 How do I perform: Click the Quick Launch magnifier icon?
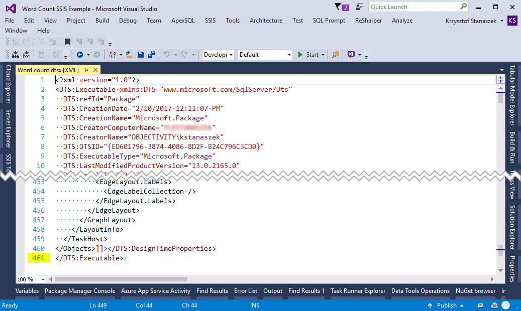(x=463, y=7)
